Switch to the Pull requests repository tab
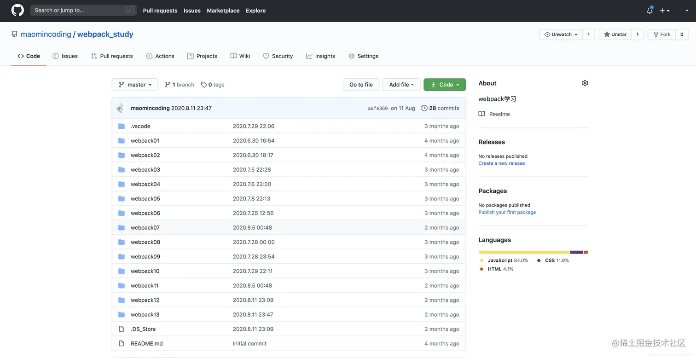This screenshot has width=696, height=358. [x=112, y=56]
